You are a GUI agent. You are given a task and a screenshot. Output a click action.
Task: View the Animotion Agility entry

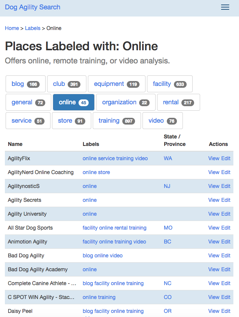click(214, 242)
